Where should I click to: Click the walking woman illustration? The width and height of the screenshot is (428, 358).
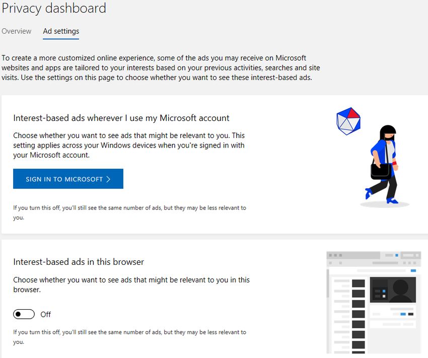384,166
